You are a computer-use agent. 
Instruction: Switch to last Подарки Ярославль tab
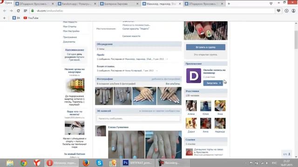tap(204, 4)
